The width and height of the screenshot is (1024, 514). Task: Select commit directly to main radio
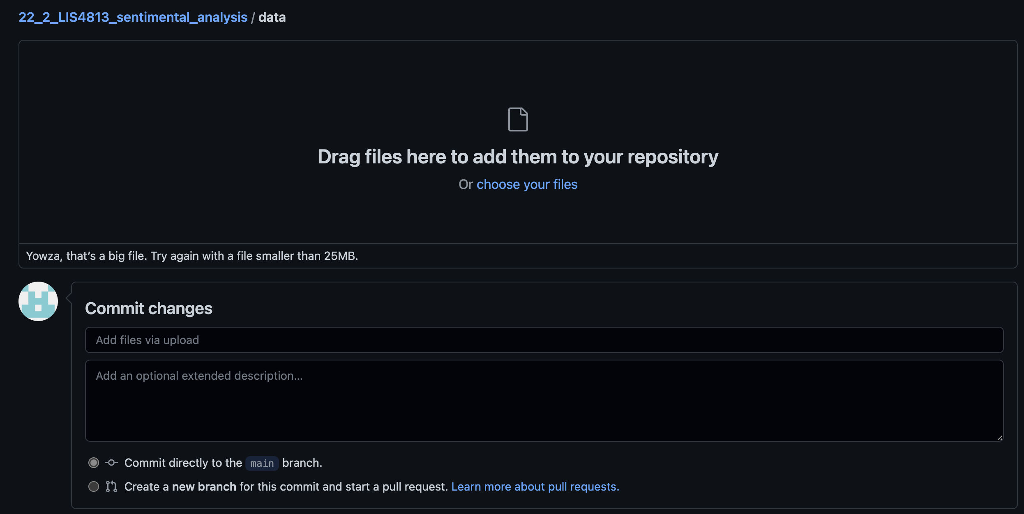coord(94,463)
